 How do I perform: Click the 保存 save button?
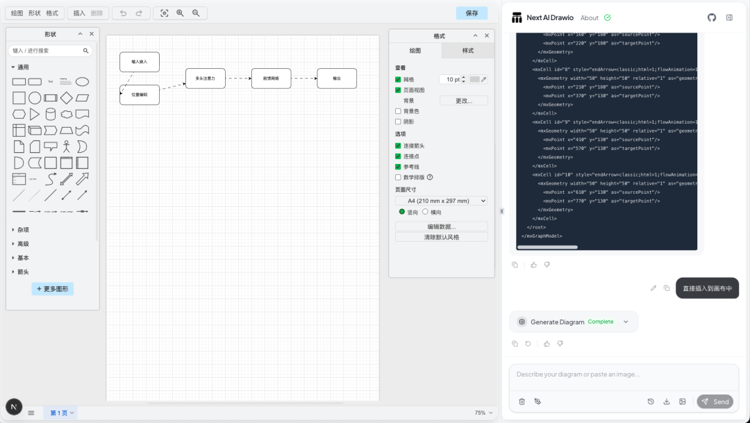click(x=472, y=13)
